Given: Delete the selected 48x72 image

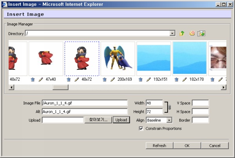Looking at the screenshot, I should click(69, 80).
